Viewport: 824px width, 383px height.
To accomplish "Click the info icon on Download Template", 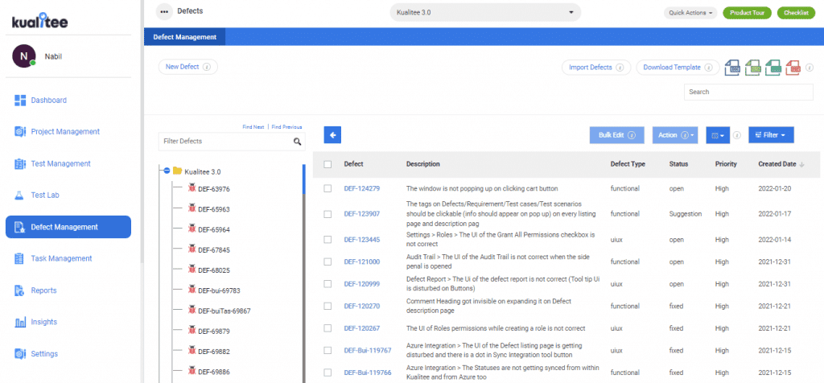I will coord(708,68).
